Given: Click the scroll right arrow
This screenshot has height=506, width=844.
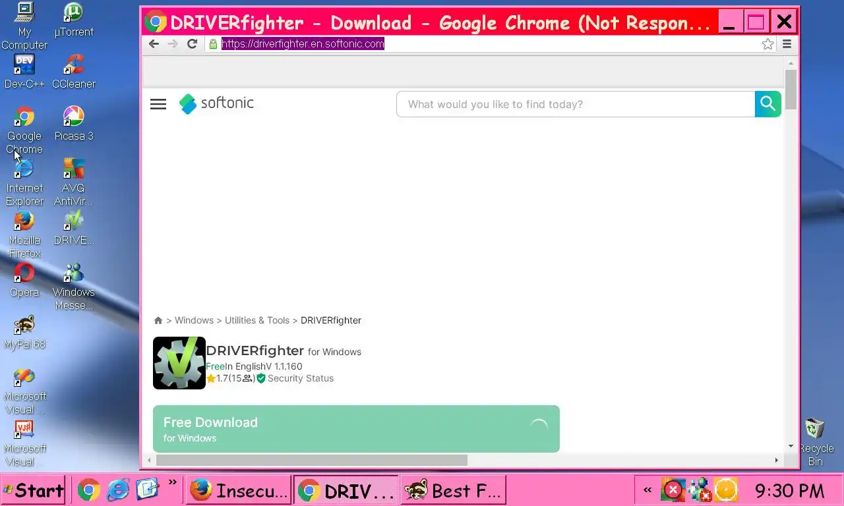Looking at the screenshot, I should 777,460.
